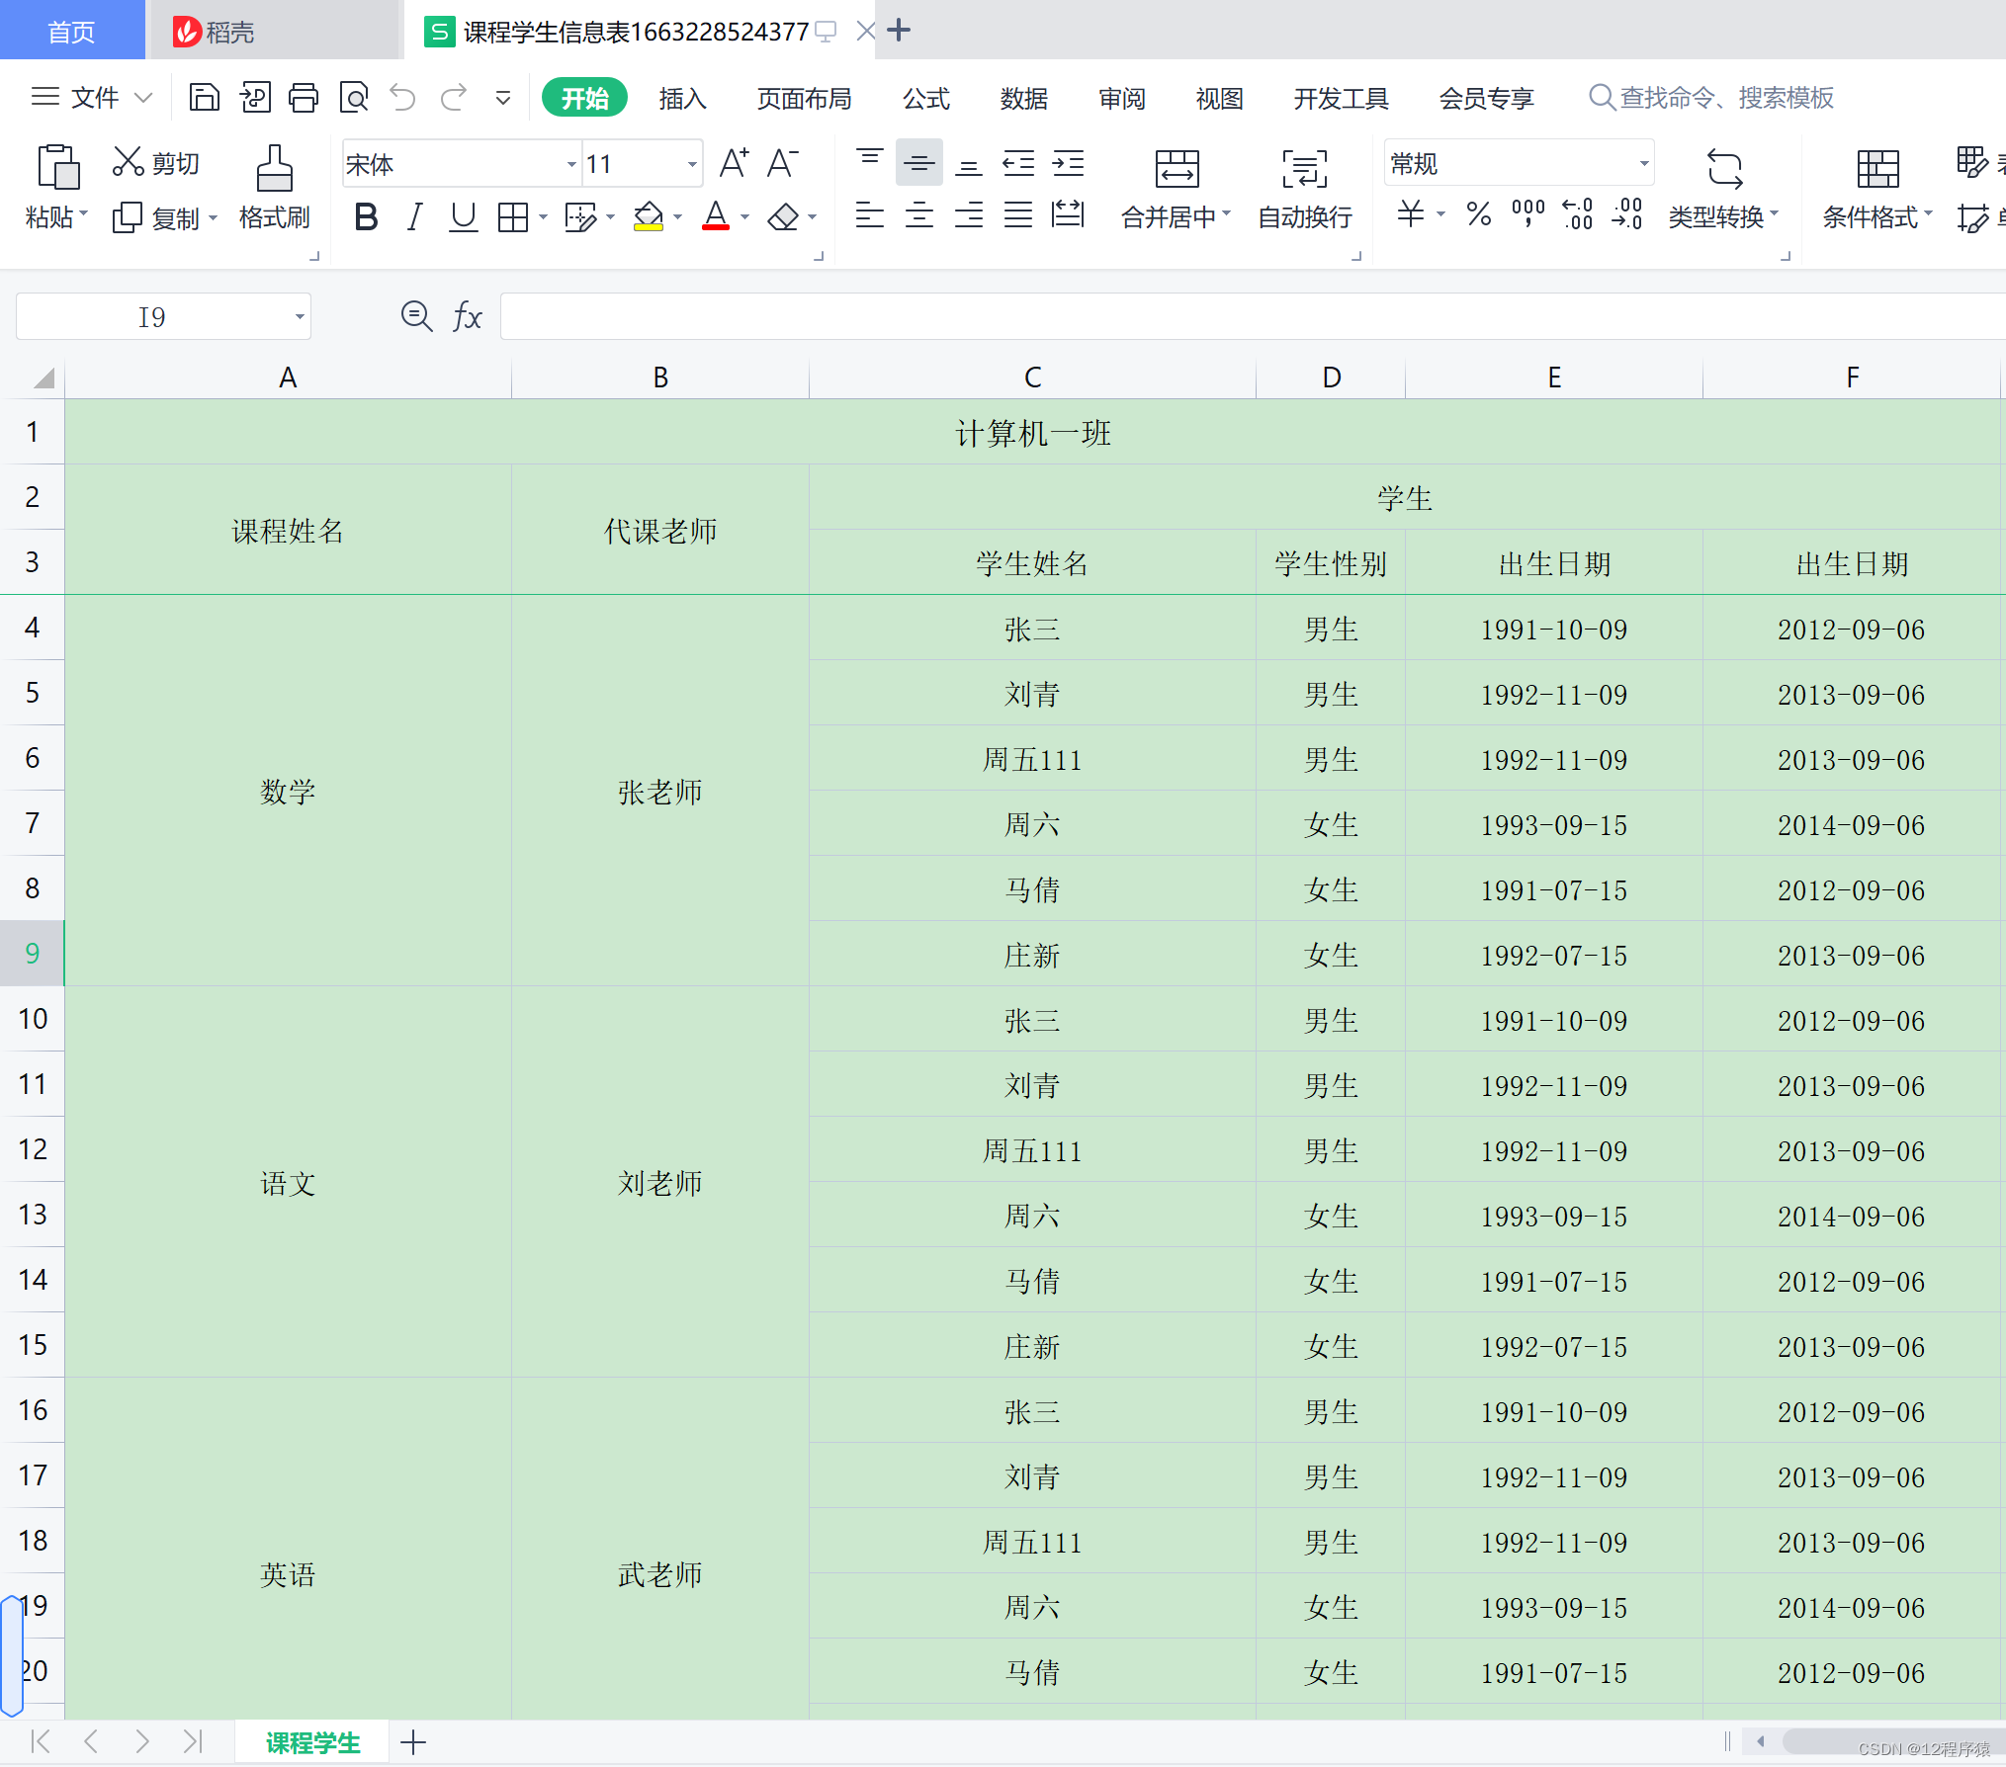The image size is (2006, 1767).
Task: Click Merge and Center (合并居中) button
Action: click(1177, 190)
